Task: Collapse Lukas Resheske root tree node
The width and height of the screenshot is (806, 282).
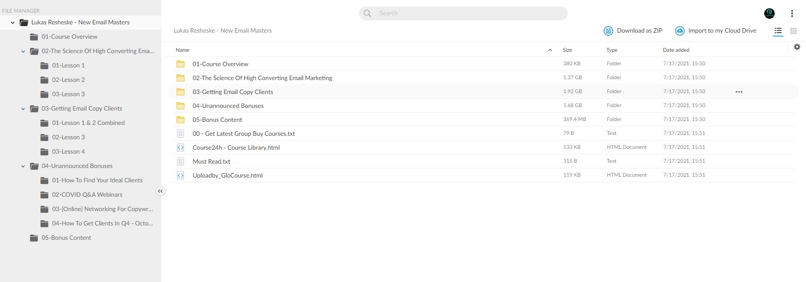Action: pos(13,23)
